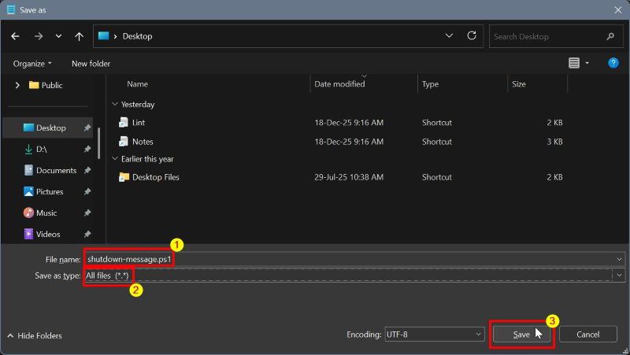Sort files by Type column

430,84
